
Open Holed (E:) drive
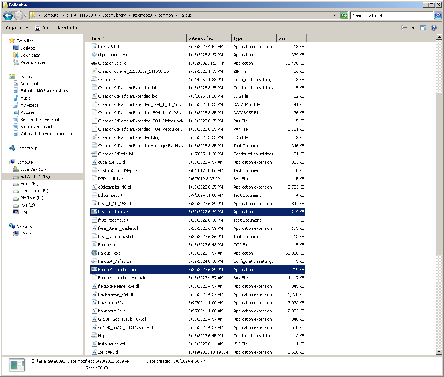(x=29, y=184)
